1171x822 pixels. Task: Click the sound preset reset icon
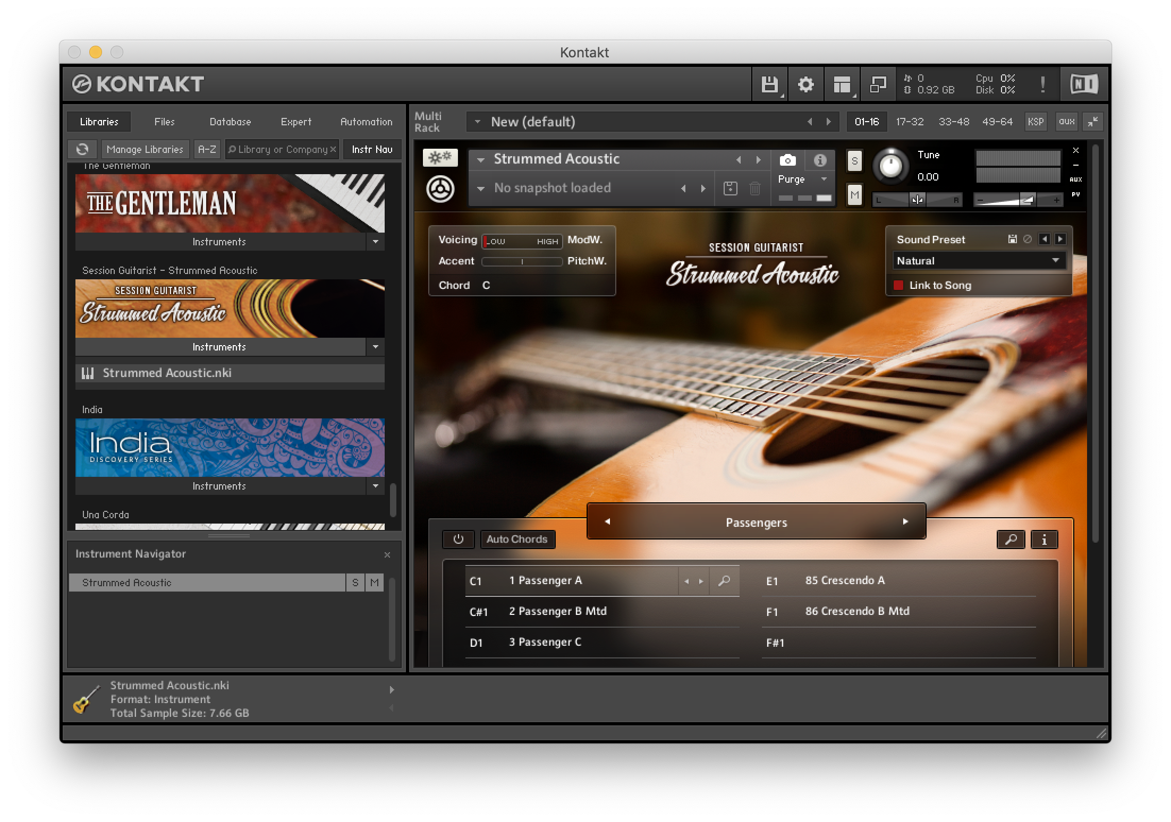(x=1028, y=239)
